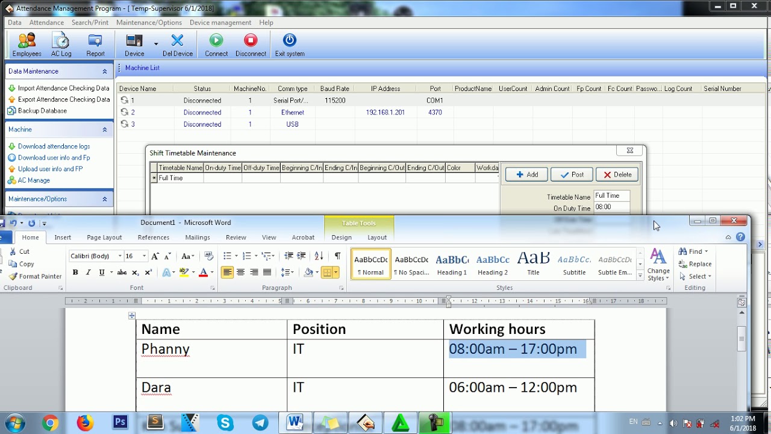771x434 pixels.
Task: Toggle Justify text alignment
Action: click(267, 272)
